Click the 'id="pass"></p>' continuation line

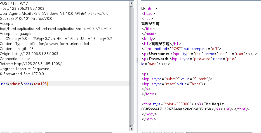pos(156,64)
